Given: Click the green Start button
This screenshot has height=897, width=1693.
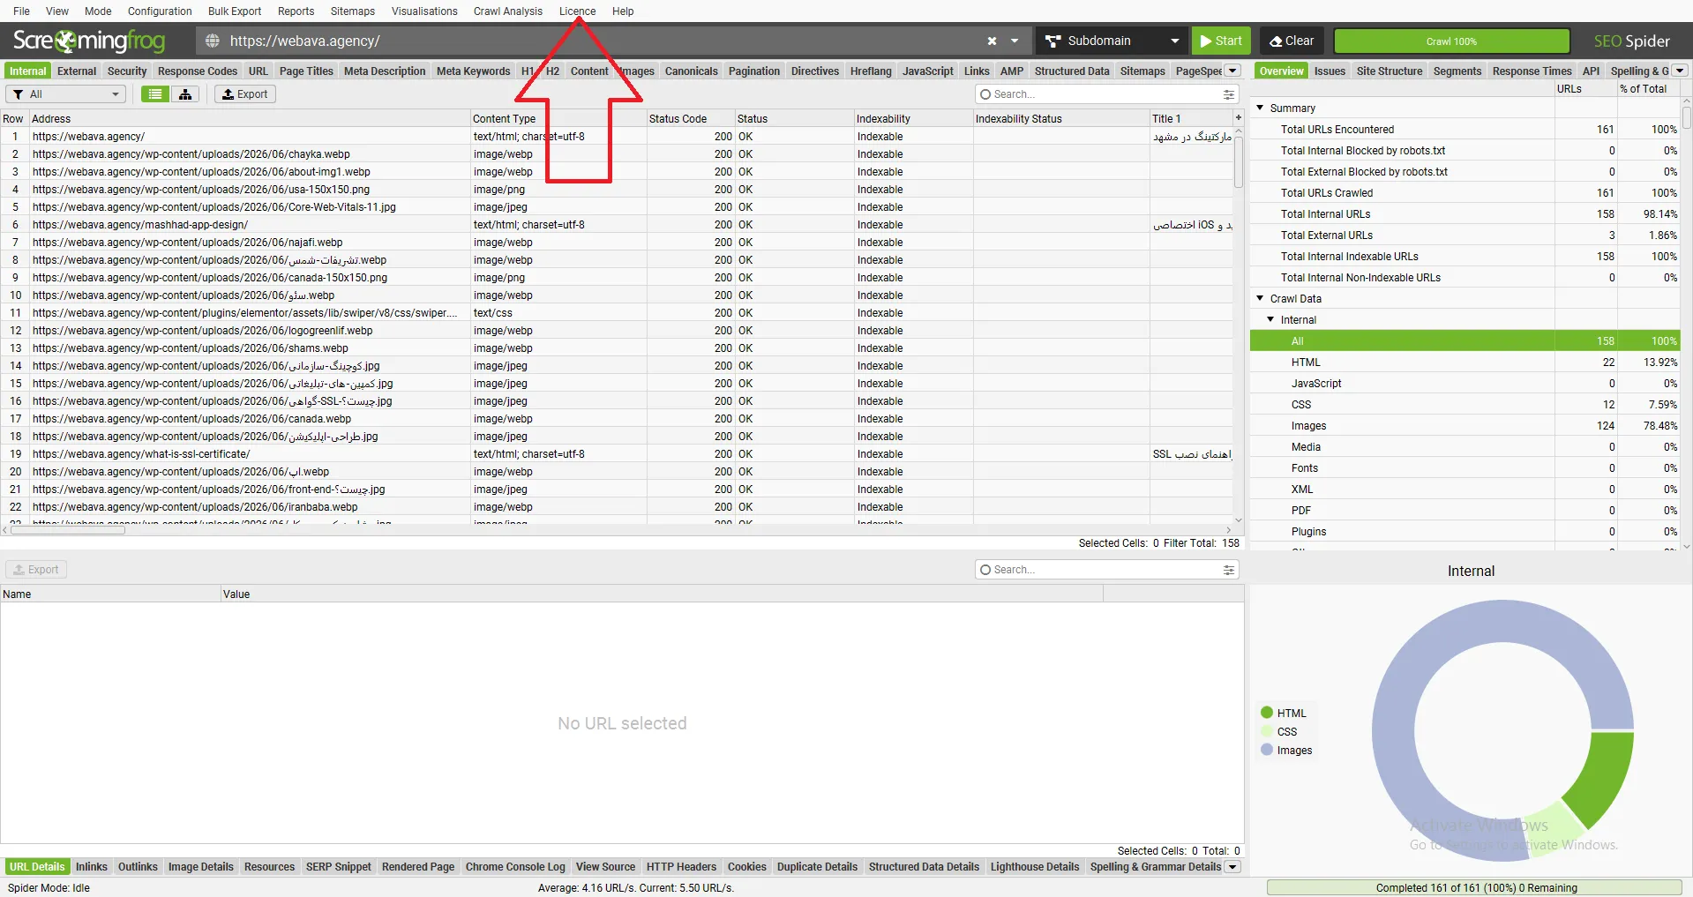Looking at the screenshot, I should [x=1220, y=41].
